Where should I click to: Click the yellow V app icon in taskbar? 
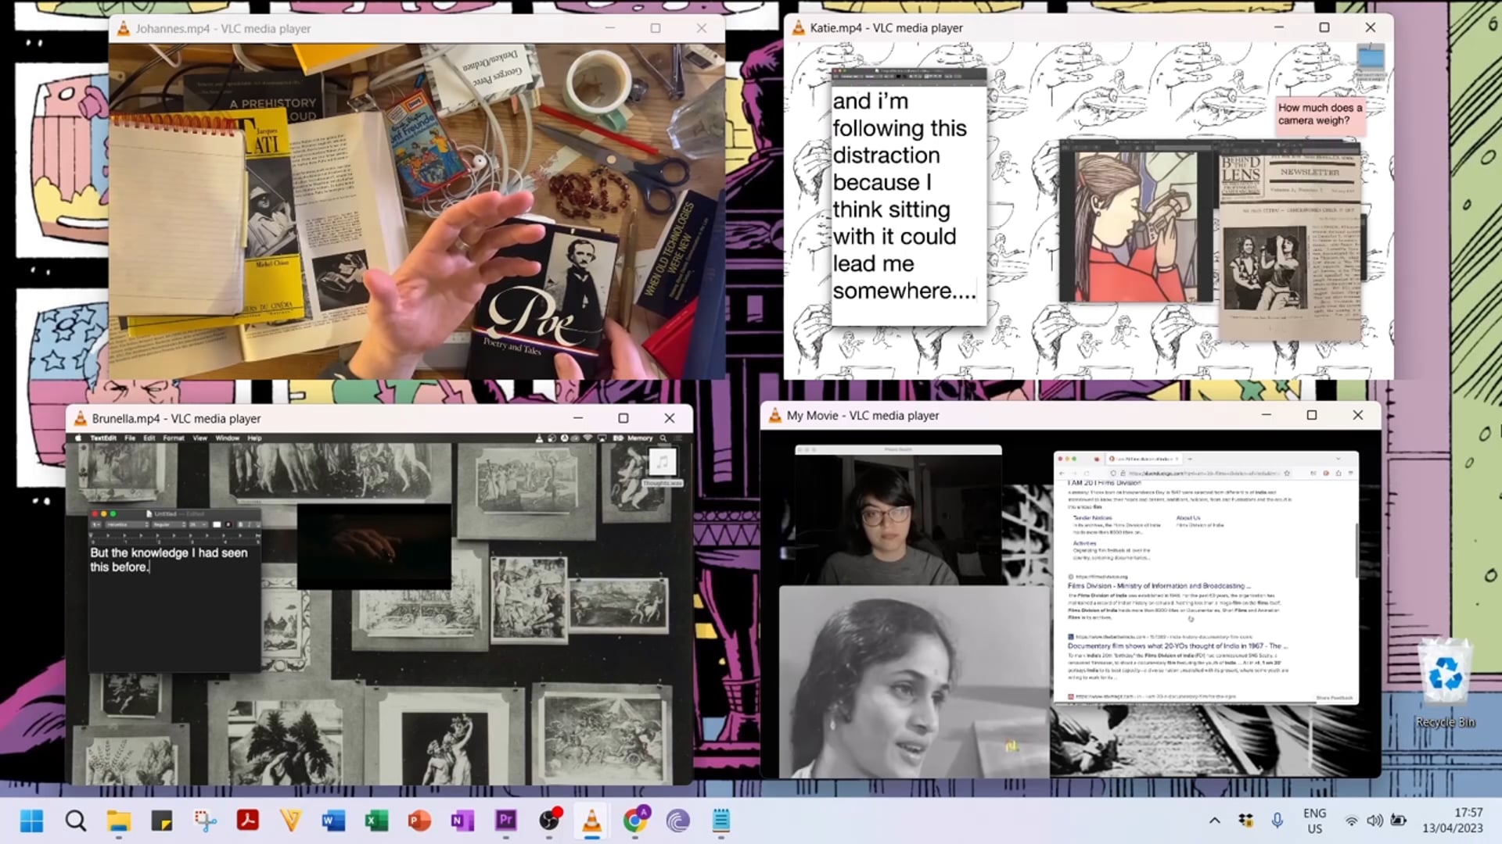[291, 821]
